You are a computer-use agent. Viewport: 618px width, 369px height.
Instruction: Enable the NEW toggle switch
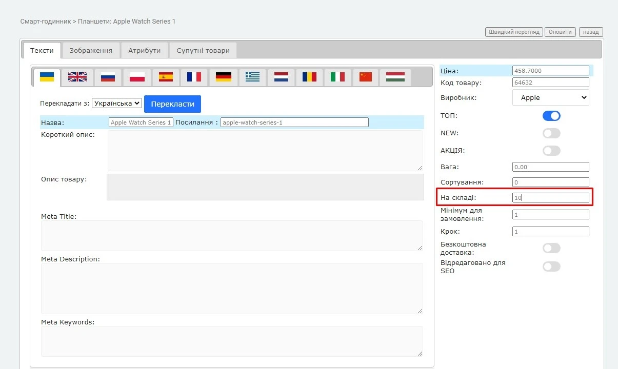(x=551, y=133)
